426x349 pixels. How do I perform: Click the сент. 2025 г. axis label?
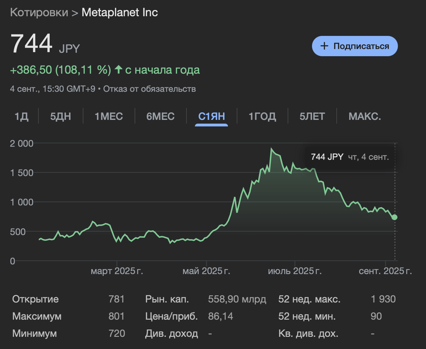(385, 271)
